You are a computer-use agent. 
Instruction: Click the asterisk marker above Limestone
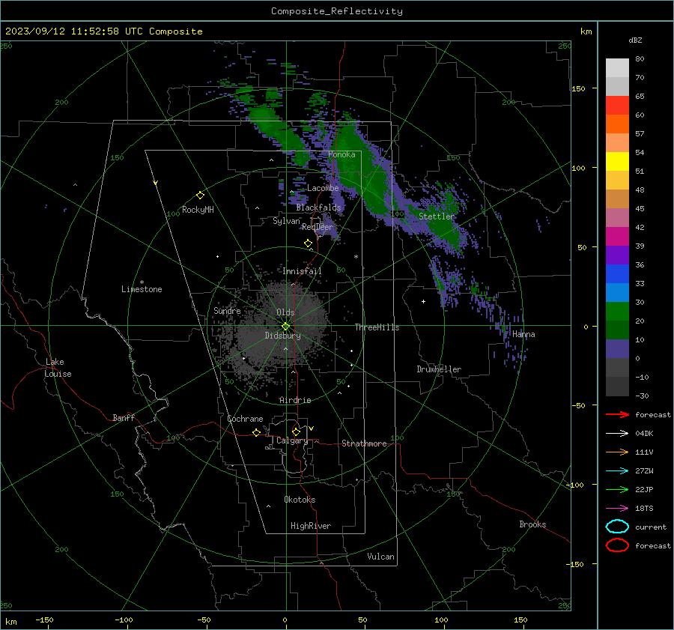[x=142, y=282]
